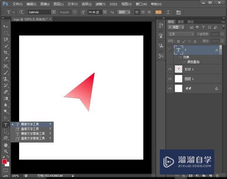Select the Quick Selection wand tool

pos(5,46)
